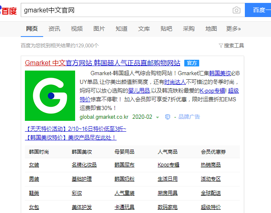
Task: Open 美体护发 category link
Action: click(82, 207)
